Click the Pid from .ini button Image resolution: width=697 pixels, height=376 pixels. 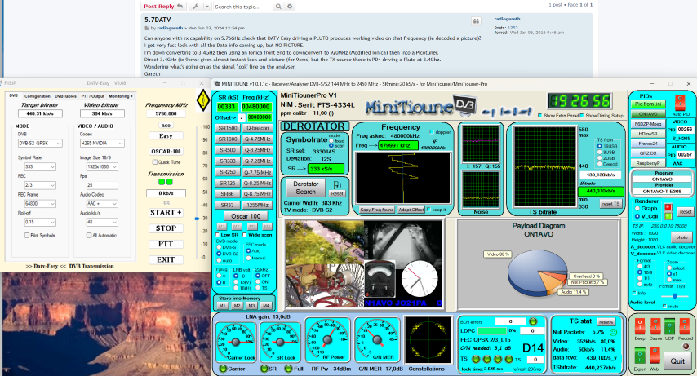click(x=648, y=104)
